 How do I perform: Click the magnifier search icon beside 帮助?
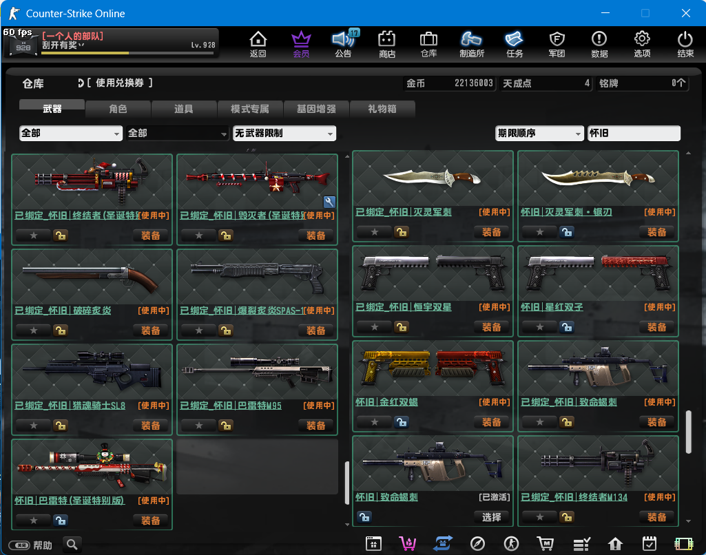tap(72, 545)
